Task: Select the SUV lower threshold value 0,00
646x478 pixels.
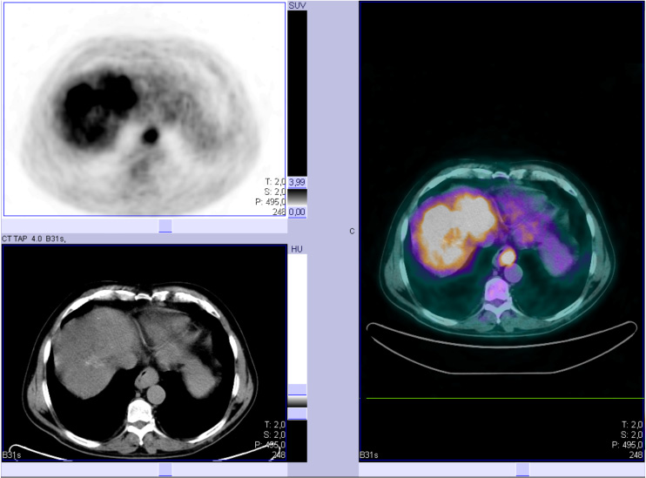Action: (297, 212)
